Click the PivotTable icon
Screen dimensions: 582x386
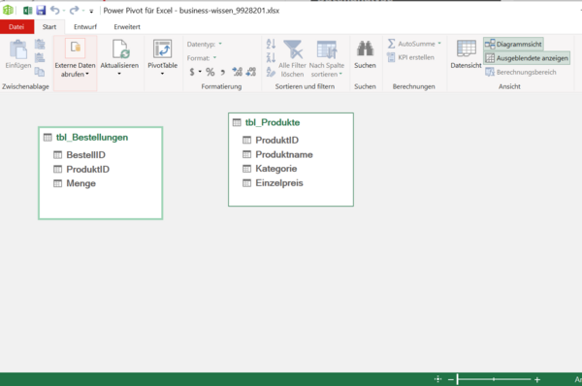pos(163,49)
